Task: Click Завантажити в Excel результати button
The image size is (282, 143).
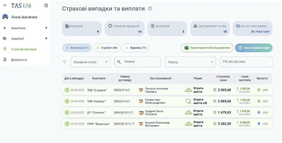Action: pyautogui.click(x=207, y=48)
